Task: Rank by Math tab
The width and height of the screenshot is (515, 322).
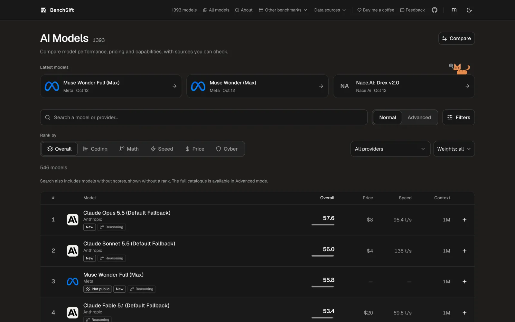Action: pos(129,149)
